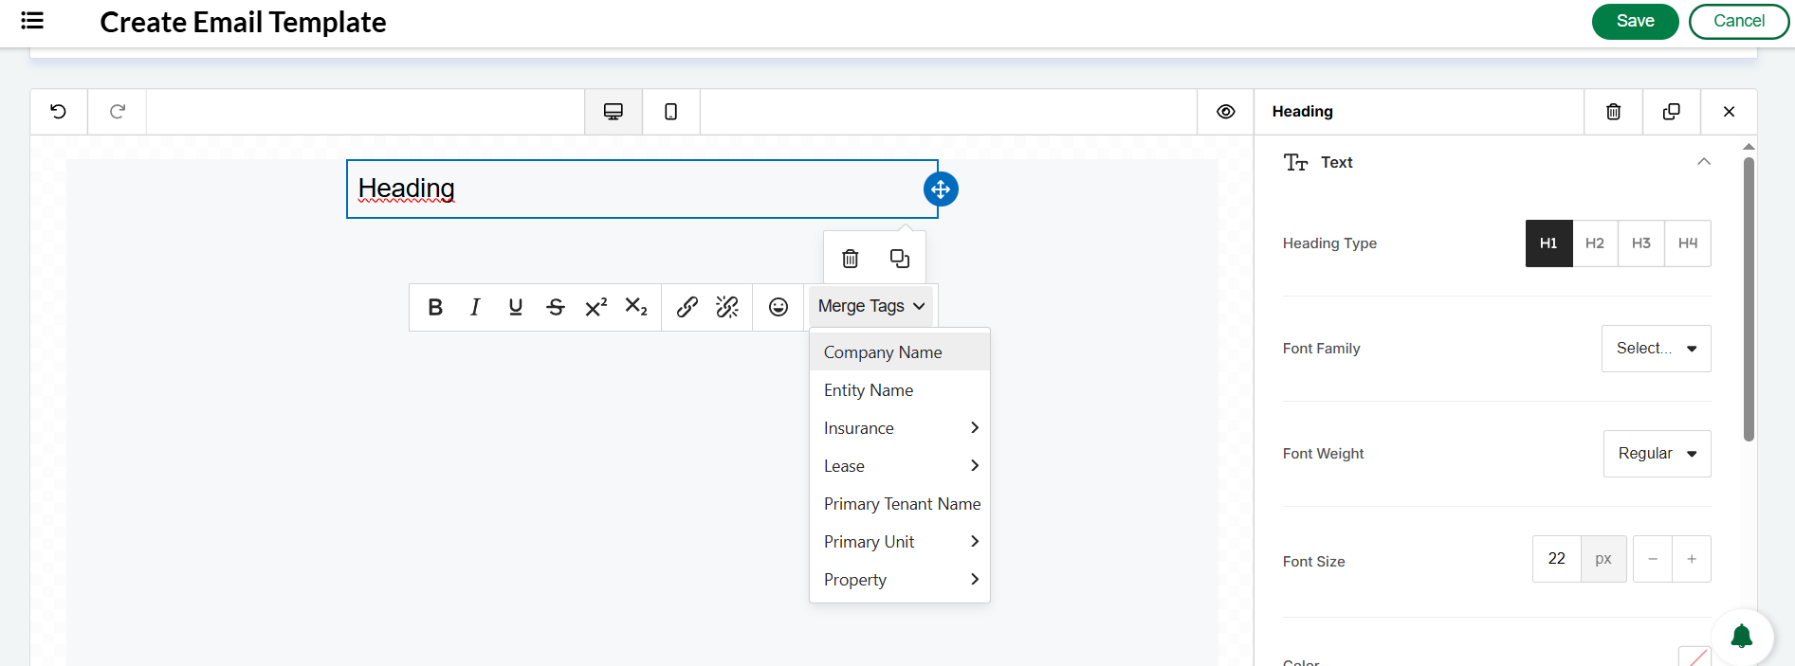The height and width of the screenshot is (666, 1795).
Task: Select H1 heading type
Action: [x=1548, y=243]
